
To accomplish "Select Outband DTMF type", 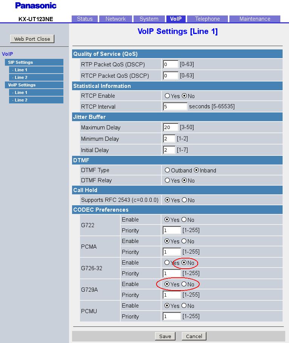I will coord(167,170).
